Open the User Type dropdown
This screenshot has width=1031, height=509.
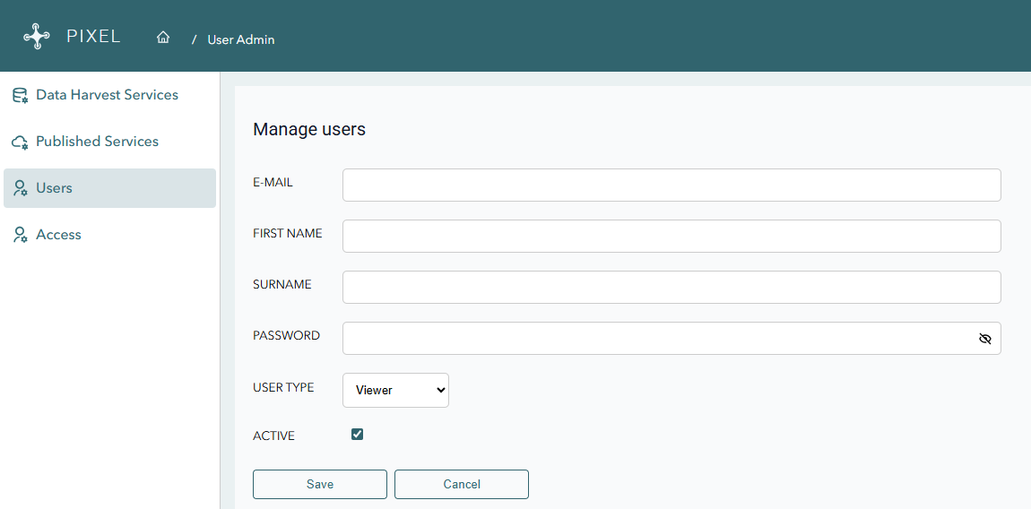(x=395, y=390)
